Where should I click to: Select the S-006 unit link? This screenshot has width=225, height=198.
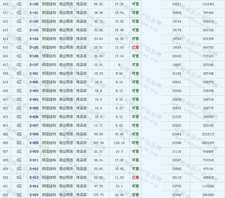[x=34, y=117]
